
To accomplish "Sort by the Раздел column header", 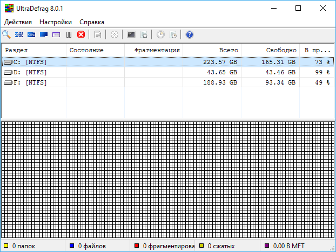I will 34,50.
